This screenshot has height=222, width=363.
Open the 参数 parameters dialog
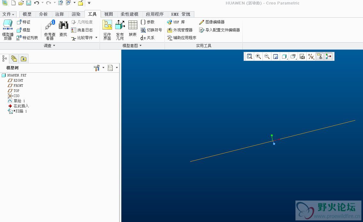tap(148, 22)
